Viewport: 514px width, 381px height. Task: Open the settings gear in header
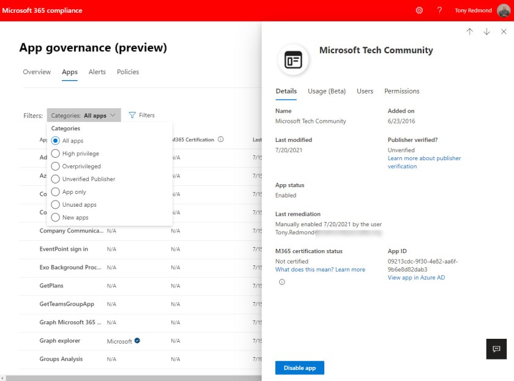(419, 10)
